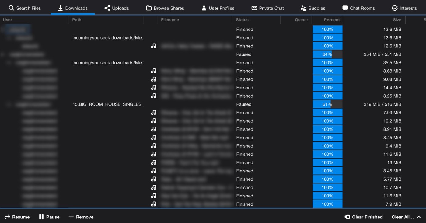Image resolution: width=426 pixels, height=223 pixels.
Task: Click the Finished status in 3.25 MiB row
Action: 245,96
